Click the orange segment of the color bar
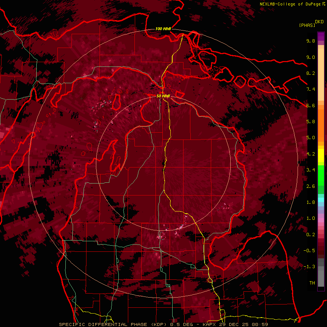This screenshot has width=327, height=327. coord(321,126)
